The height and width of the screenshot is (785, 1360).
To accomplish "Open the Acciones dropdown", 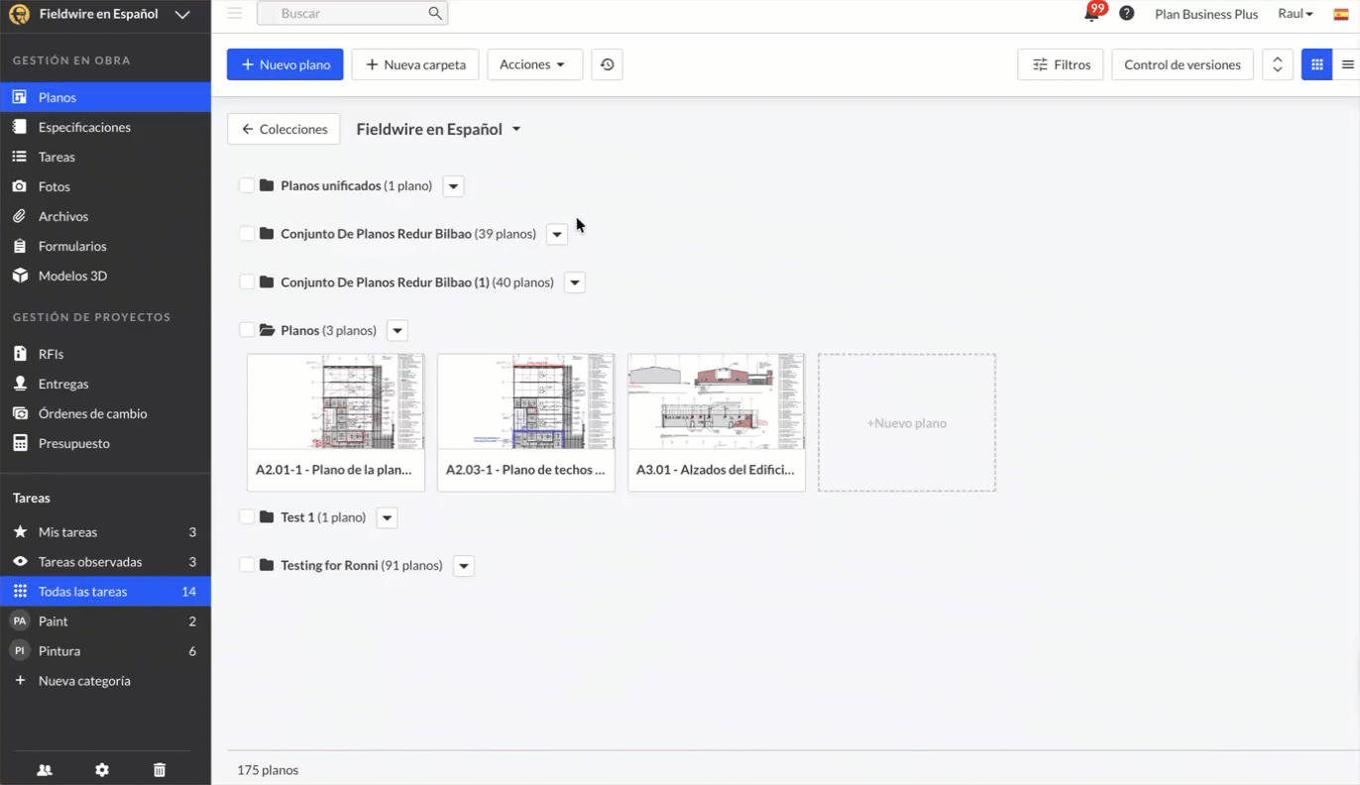I will (534, 64).
